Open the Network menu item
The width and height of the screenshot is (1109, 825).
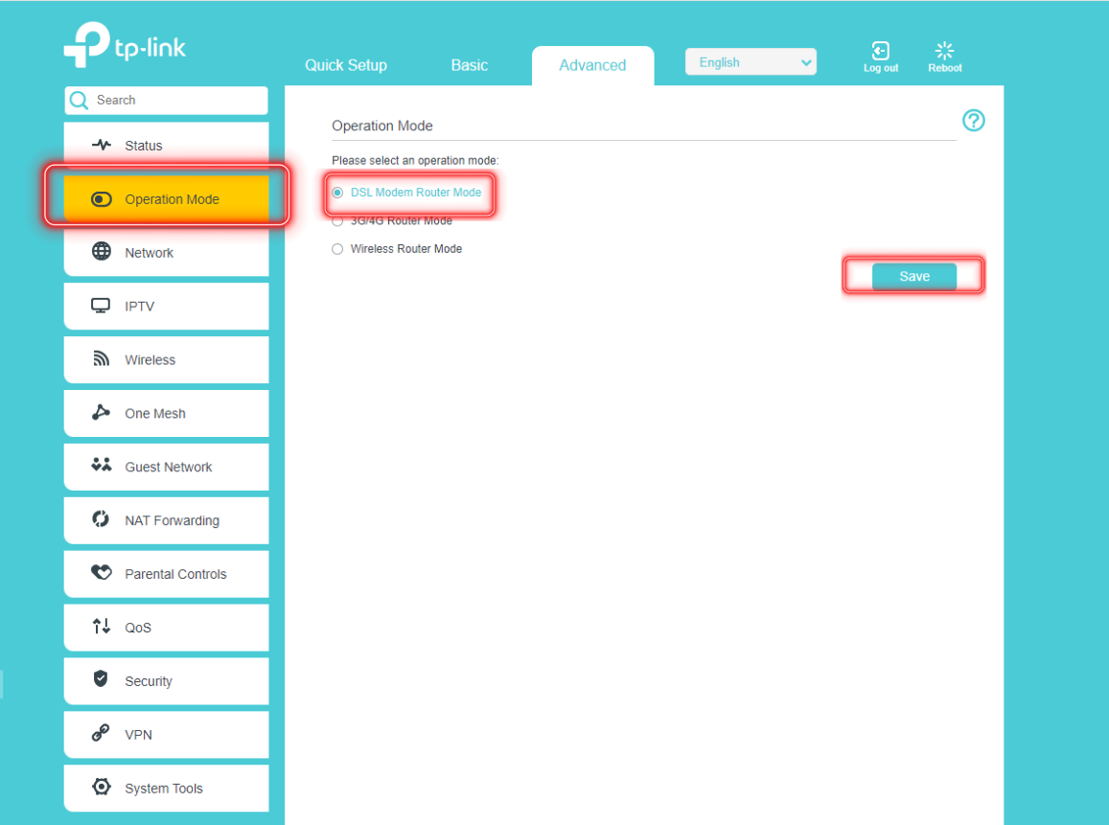click(x=166, y=252)
